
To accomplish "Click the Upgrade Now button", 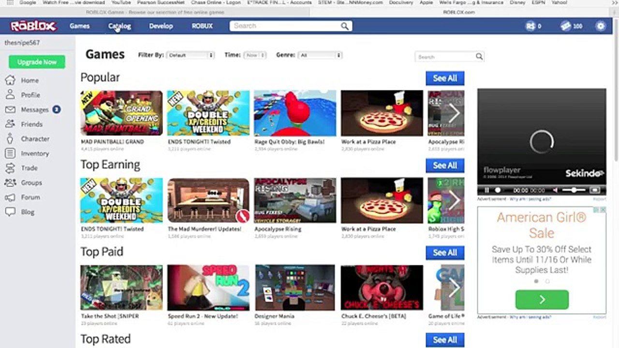I will click(37, 62).
